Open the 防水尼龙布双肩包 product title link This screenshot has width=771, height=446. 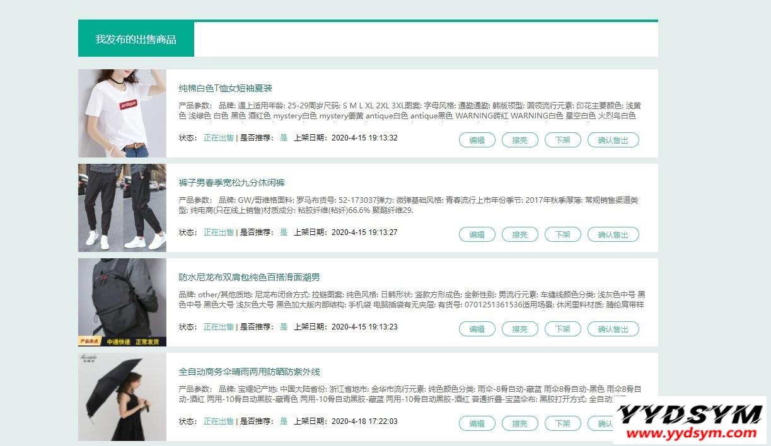tap(249, 277)
